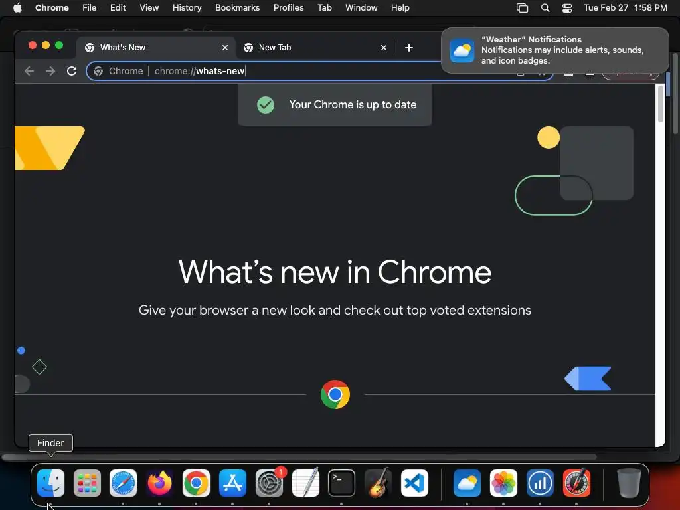
Task: Open the Trash in the dock
Action: (x=629, y=483)
